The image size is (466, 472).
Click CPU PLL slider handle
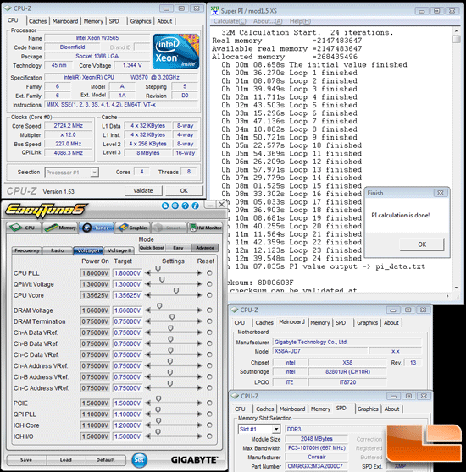pos(158,268)
